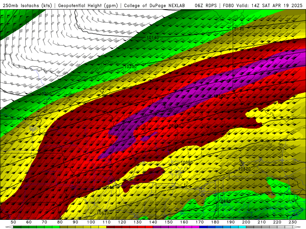
Task: Click the 70 value on the color scale
Action: click(44, 222)
